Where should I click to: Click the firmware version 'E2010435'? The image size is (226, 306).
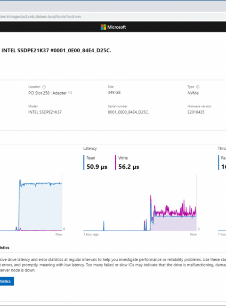(196, 112)
